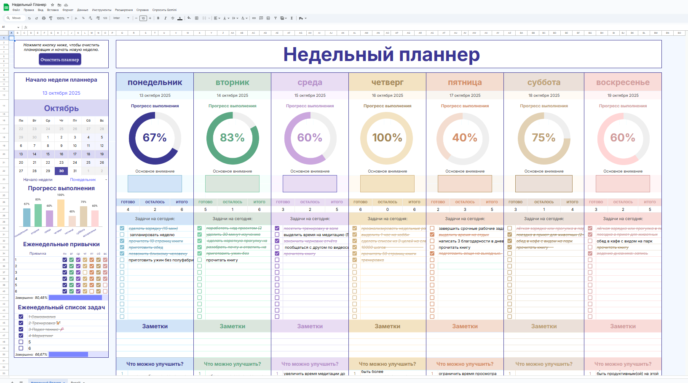
Task: Increase font size with the plus icon
Action: 150,18
